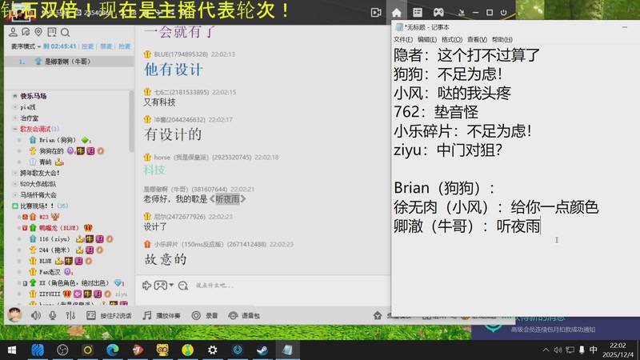Open Steam from the taskbar
640x360 pixels.
point(262,350)
